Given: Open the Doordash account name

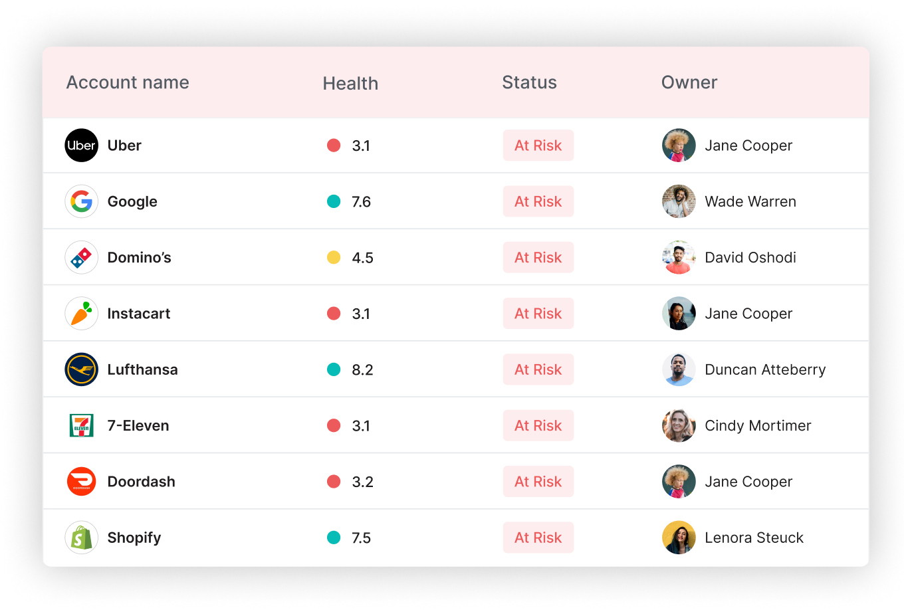Looking at the screenshot, I should pyautogui.click(x=142, y=482).
